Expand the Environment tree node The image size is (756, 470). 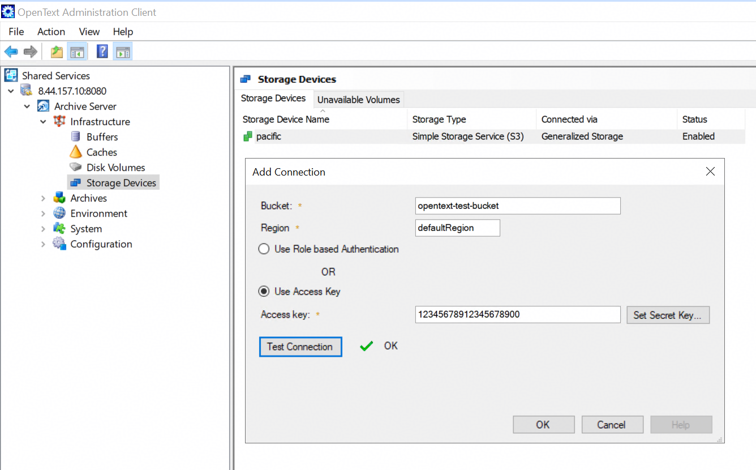[x=43, y=213]
